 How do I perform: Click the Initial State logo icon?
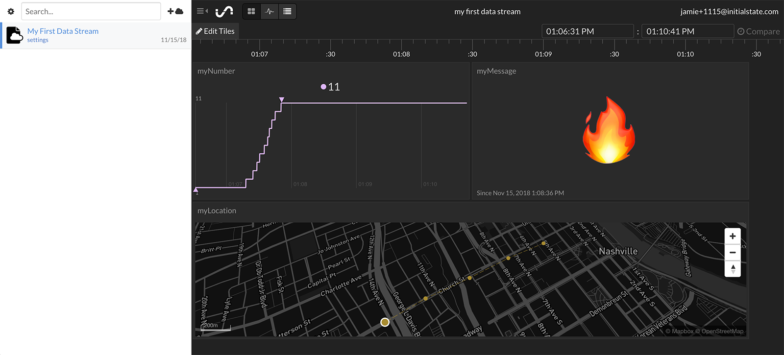tap(224, 11)
